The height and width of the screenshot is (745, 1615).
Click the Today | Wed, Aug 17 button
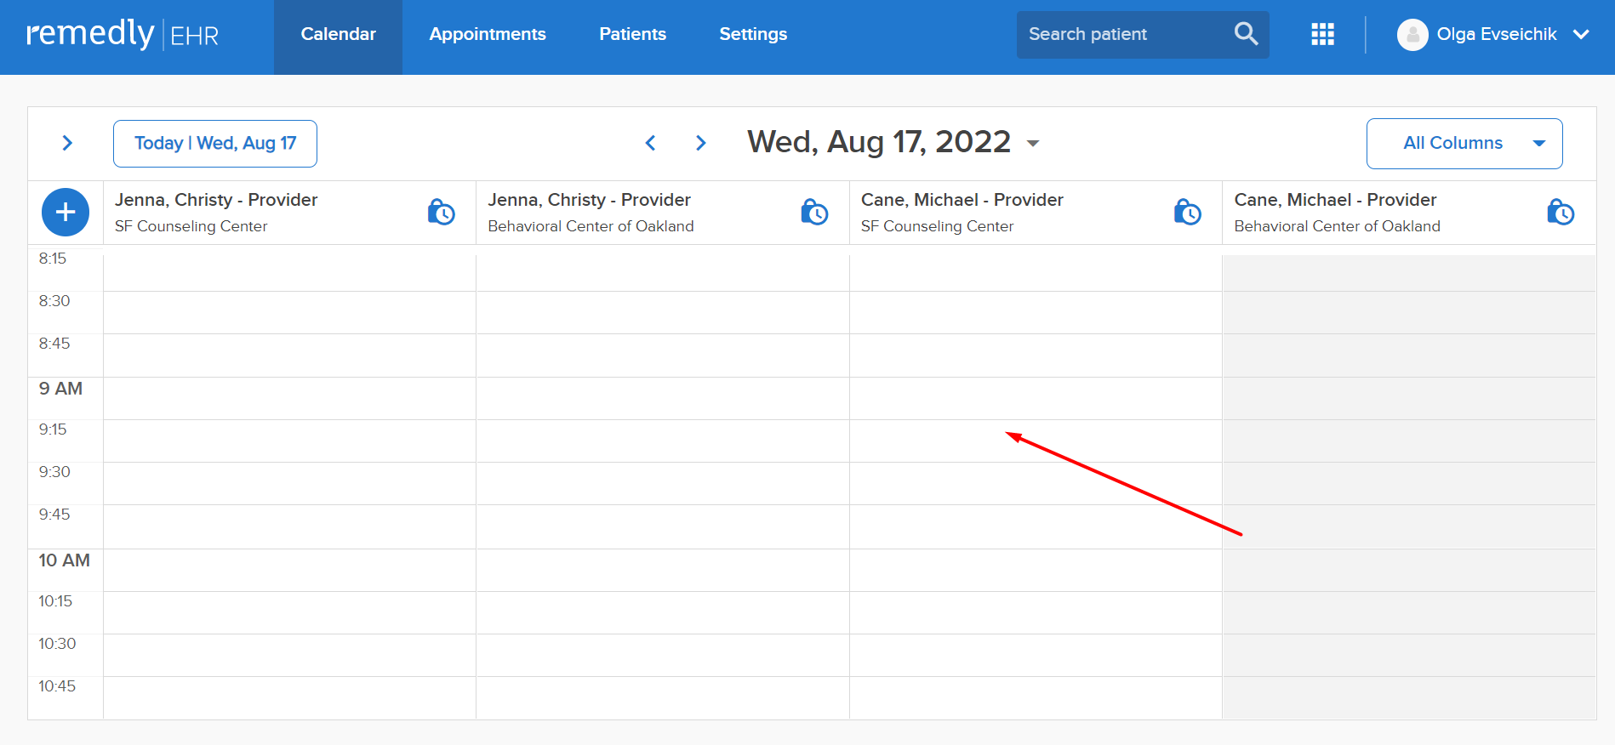tap(215, 144)
